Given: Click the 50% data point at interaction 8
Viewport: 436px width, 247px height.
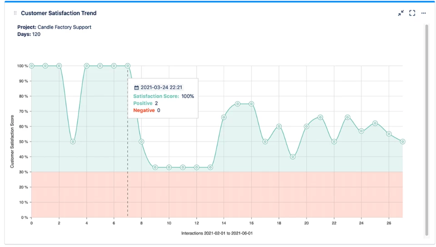Looking at the screenshot, I should tap(141, 141).
